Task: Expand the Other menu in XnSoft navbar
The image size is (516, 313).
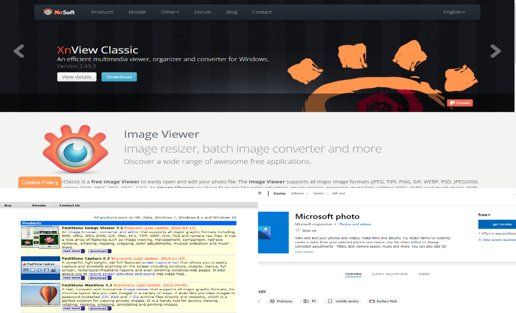Action: pyautogui.click(x=169, y=12)
